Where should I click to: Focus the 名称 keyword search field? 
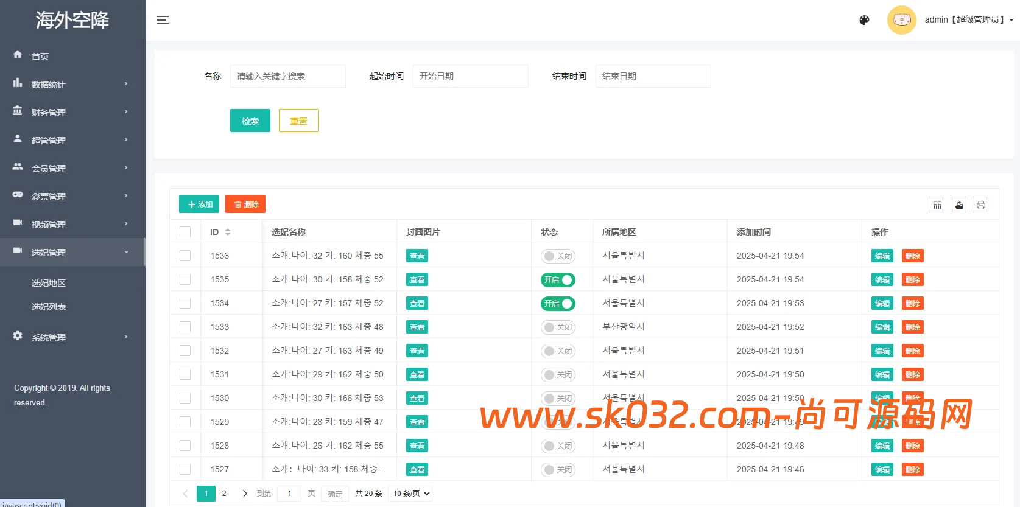click(x=288, y=76)
